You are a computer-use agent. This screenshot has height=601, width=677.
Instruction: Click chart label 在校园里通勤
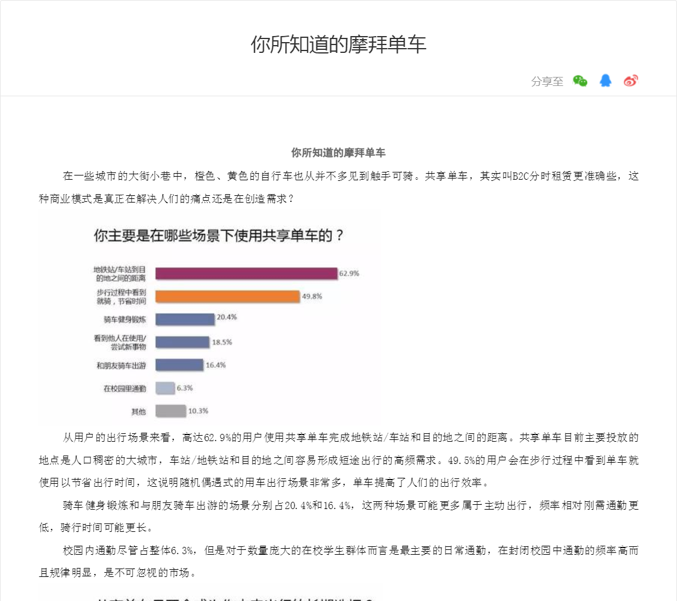click(x=125, y=388)
